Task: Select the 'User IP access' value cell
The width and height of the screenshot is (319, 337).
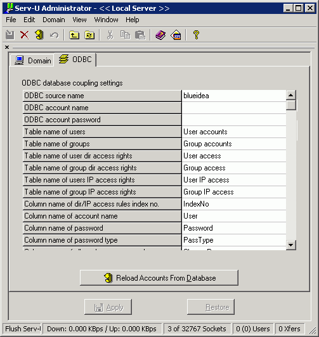Action: click(234, 180)
